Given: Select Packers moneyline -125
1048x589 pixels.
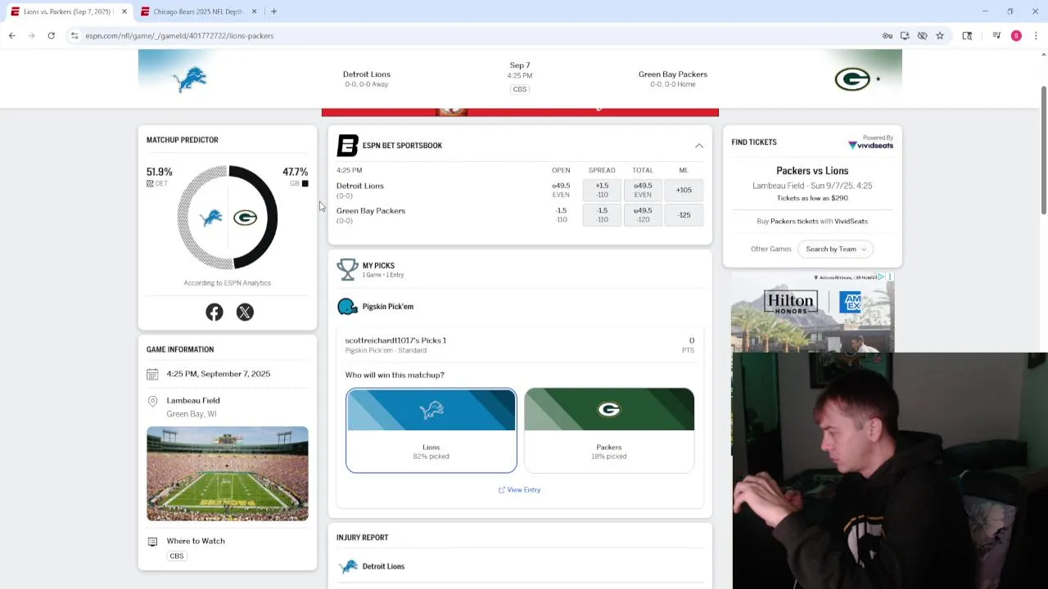Looking at the screenshot, I should click(684, 214).
